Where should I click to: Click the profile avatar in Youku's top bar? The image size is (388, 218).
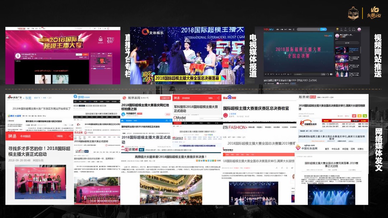pyautogui.click(x=359, y=29)
